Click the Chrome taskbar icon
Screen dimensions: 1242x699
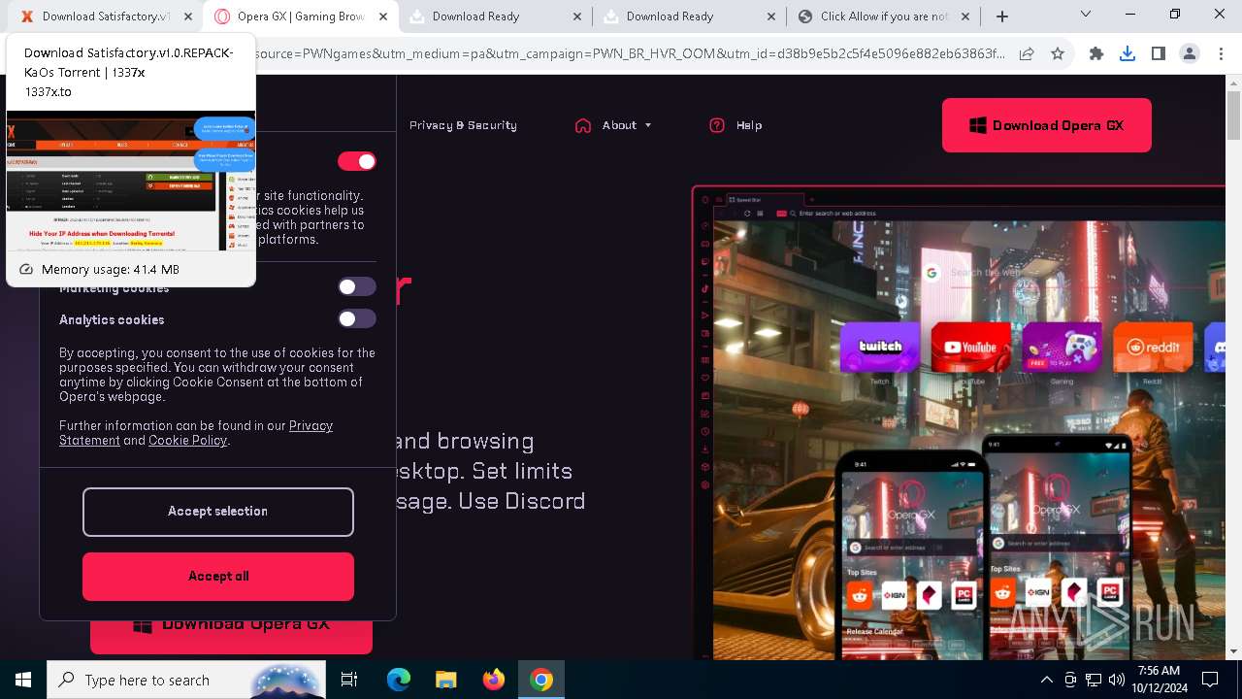(541, 680)
